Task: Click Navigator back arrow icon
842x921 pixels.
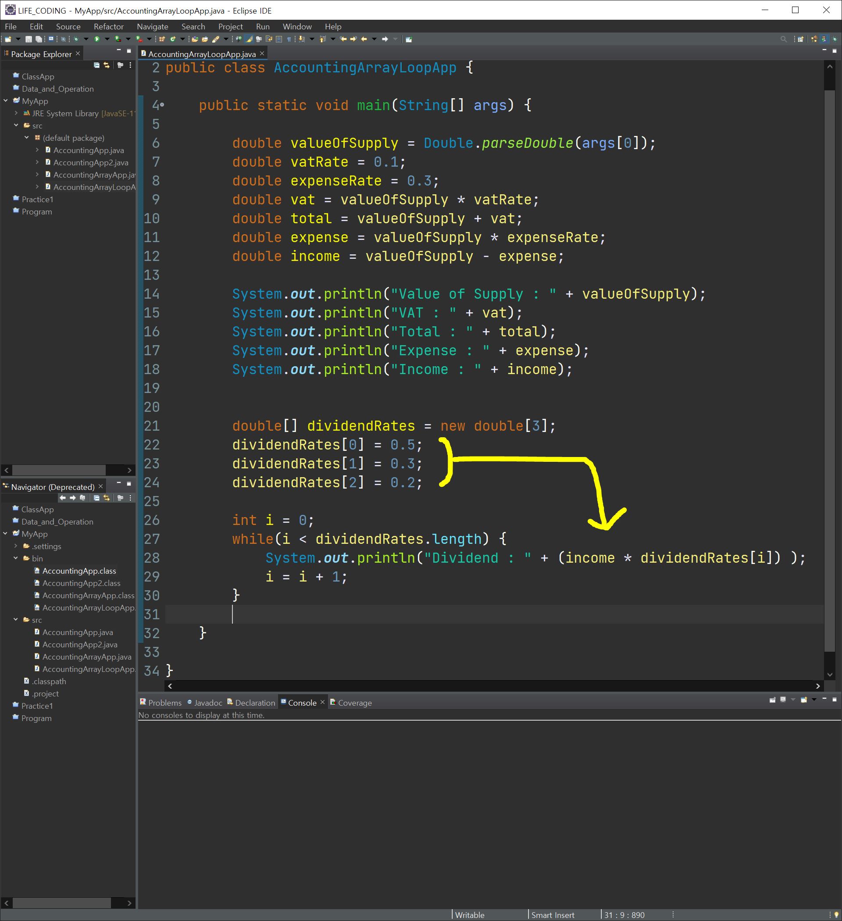Action: [x=63, y=498]
